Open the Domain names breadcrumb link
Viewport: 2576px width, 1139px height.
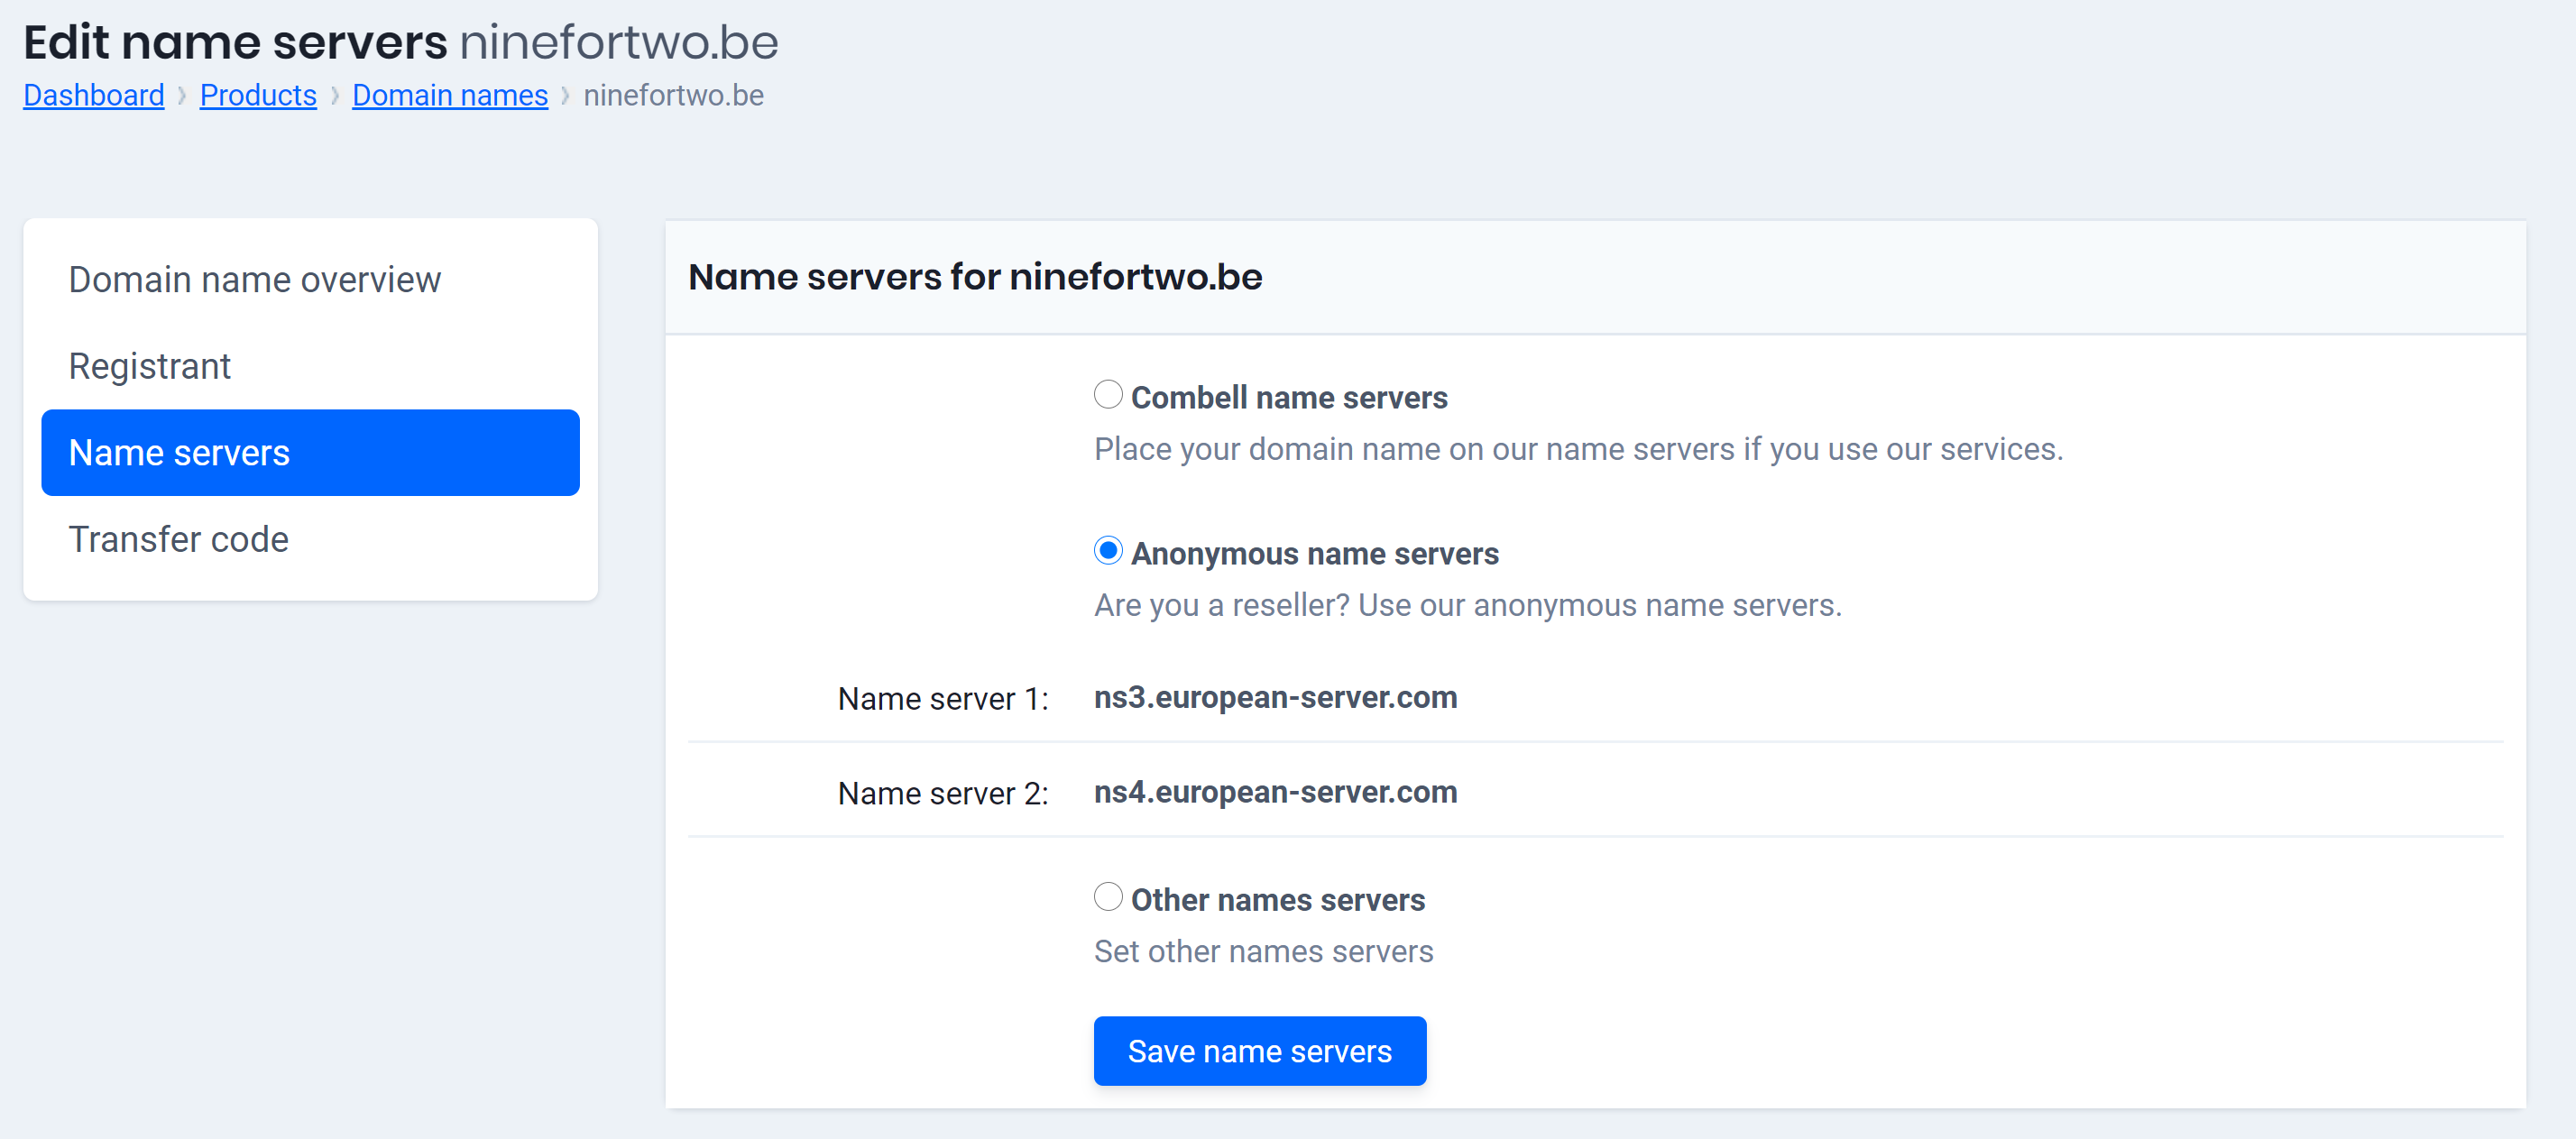450,95
